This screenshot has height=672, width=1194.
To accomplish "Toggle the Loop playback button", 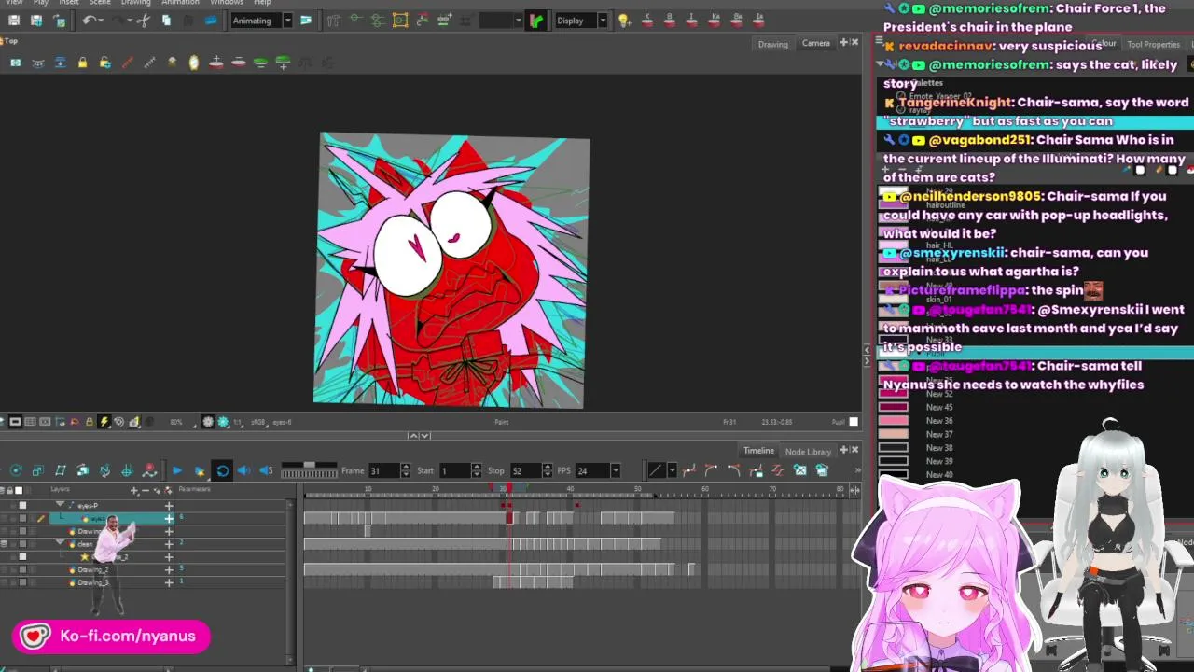I will [222, 470].
